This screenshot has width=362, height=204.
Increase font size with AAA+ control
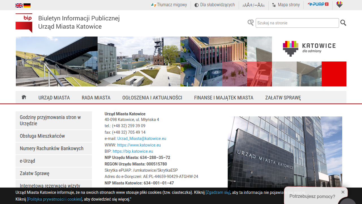247,5
